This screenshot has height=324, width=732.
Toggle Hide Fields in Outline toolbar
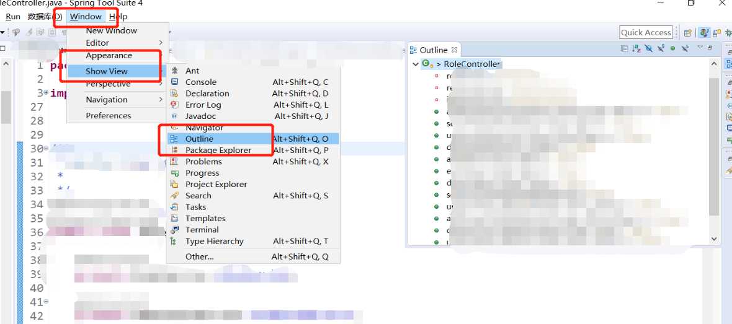(648, 48)
